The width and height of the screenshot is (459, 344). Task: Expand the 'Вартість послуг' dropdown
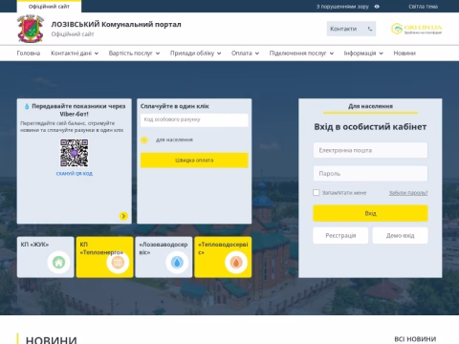pos(134,54)
